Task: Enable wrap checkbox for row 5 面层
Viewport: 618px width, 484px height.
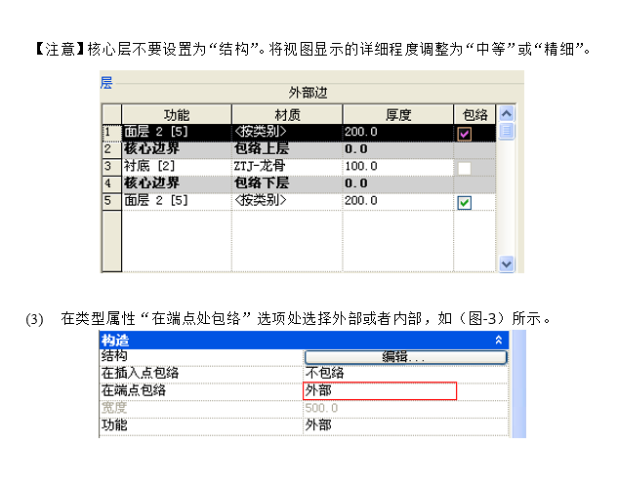Action: point(465,202)
